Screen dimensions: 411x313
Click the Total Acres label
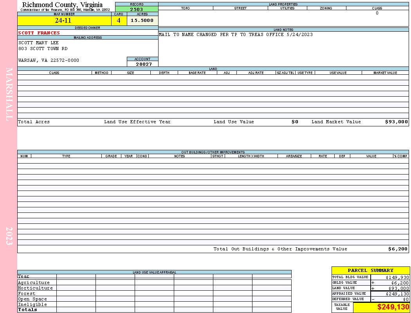coord(34,122)
